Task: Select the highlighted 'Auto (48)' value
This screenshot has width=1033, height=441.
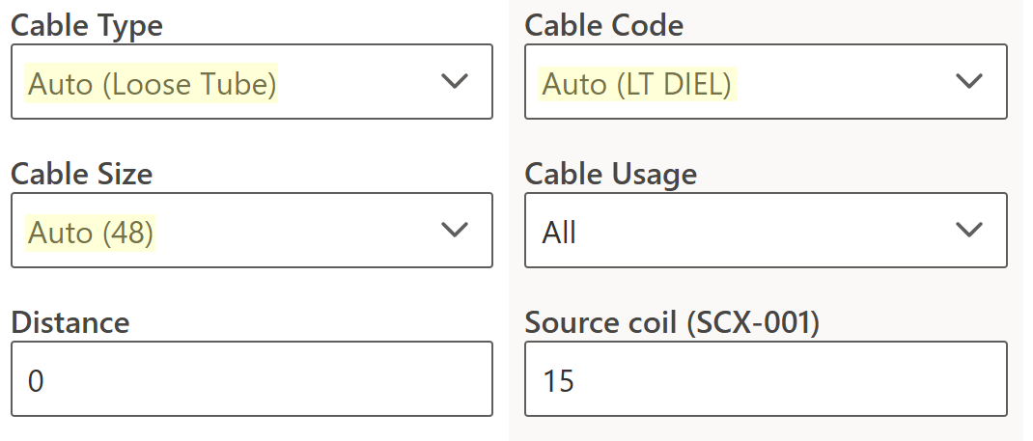Action: point(92,233)
